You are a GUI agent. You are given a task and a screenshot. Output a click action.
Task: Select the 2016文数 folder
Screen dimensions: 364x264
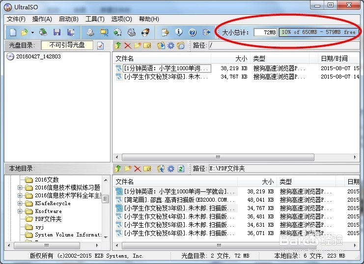click(47, 180)
